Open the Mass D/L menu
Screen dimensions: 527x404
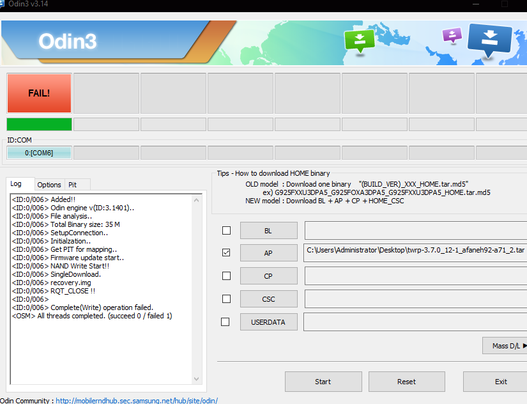[x=506, y=346]
